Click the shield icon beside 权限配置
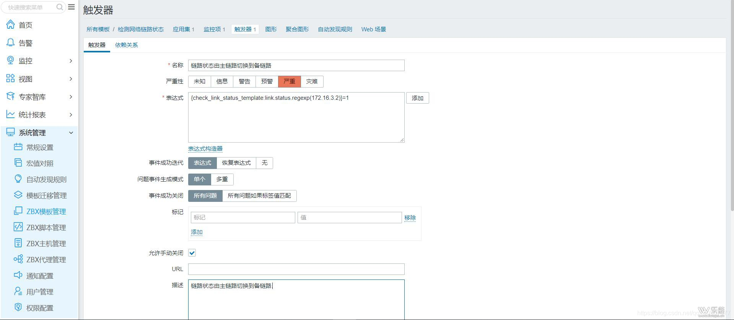The height and width of the screenshot is (320, 734). 18,307
